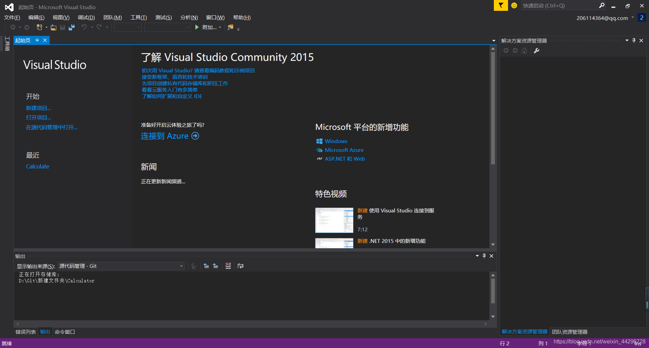Click Go to Next Message output icon
This screenshot has height=348, width=649.
click(215, 266)
